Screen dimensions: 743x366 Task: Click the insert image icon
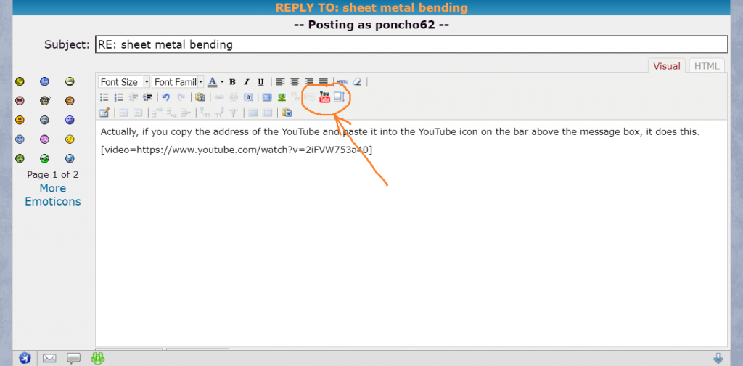click(281, 97)
